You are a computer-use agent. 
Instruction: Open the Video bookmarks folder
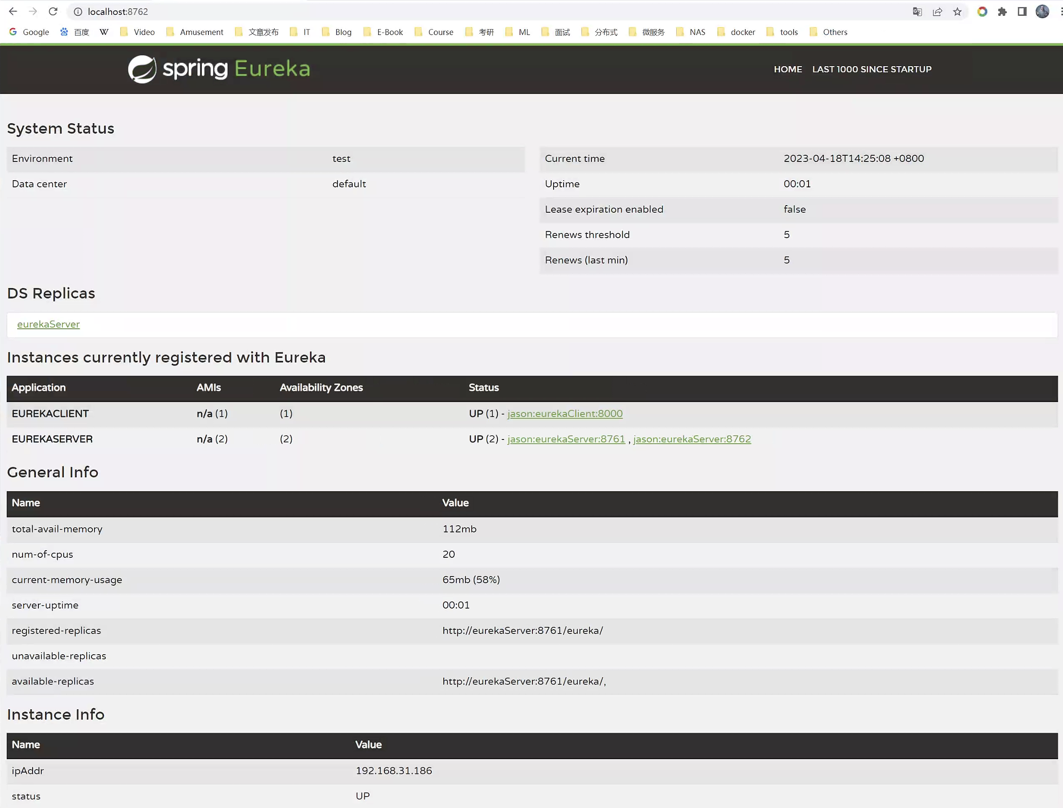pos(138,32)
